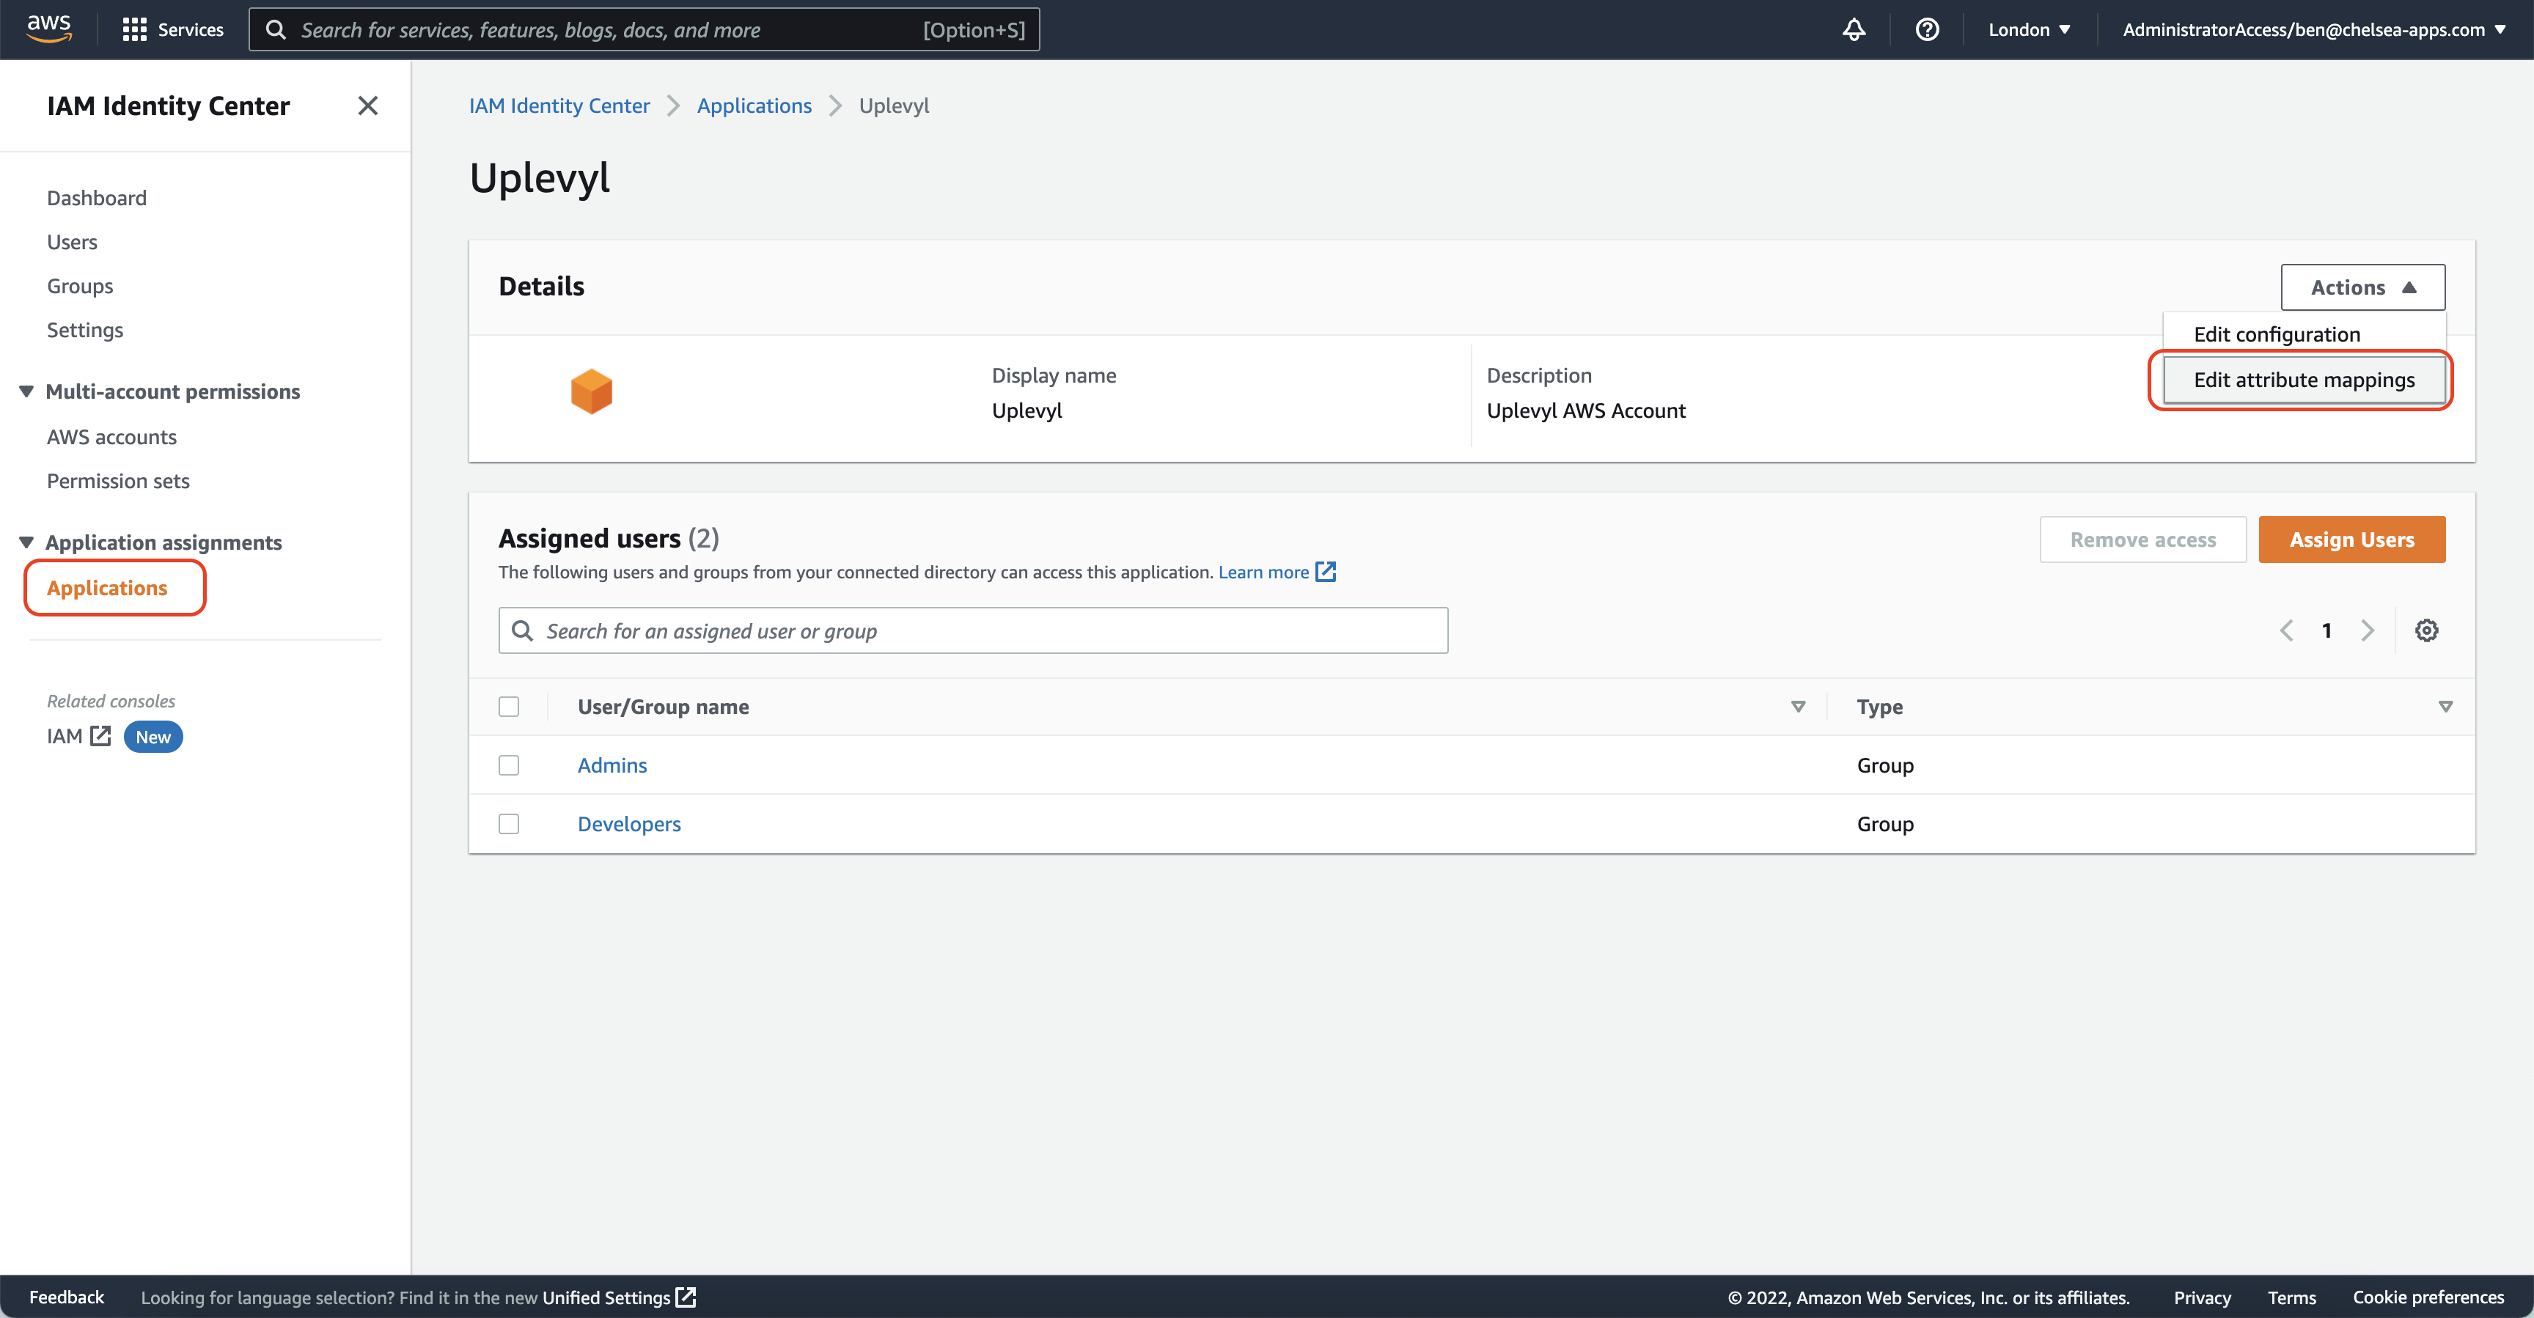
Task: Open the Services grid menu
Action: coord(172,29)
